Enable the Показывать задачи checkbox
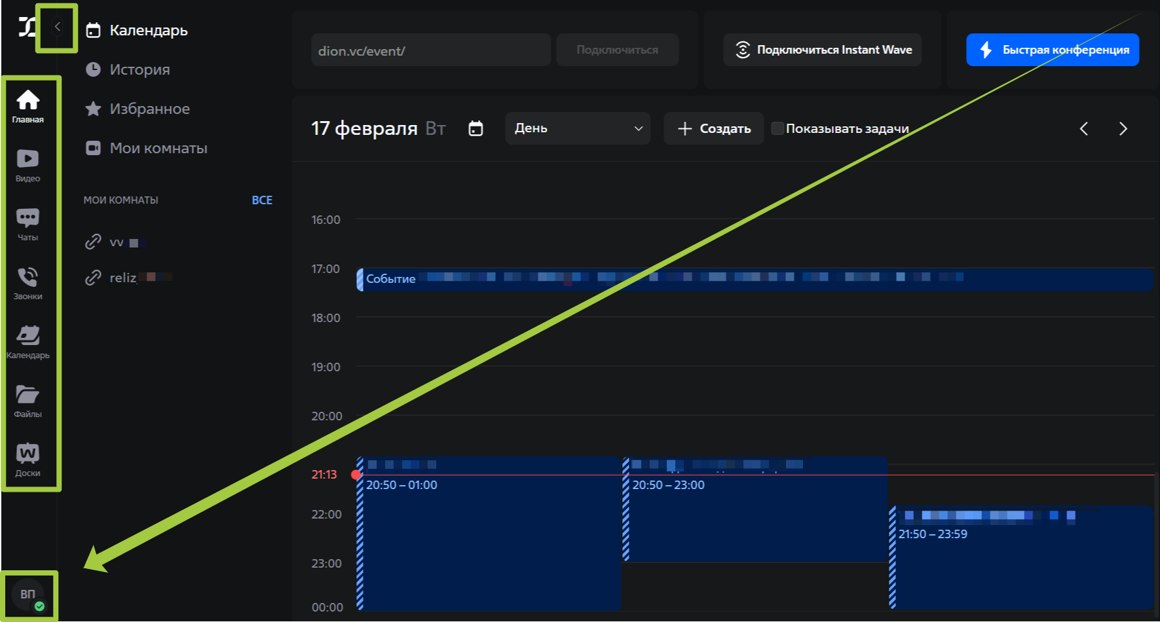The height and width of the screenshot is (622, 1160). coord(777,128)
